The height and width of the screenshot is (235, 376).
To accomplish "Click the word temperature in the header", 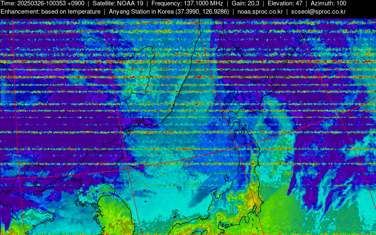I will pos(83,12).
